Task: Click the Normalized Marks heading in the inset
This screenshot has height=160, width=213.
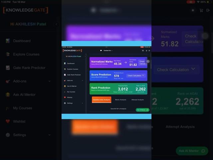Action: coord(102,62)
